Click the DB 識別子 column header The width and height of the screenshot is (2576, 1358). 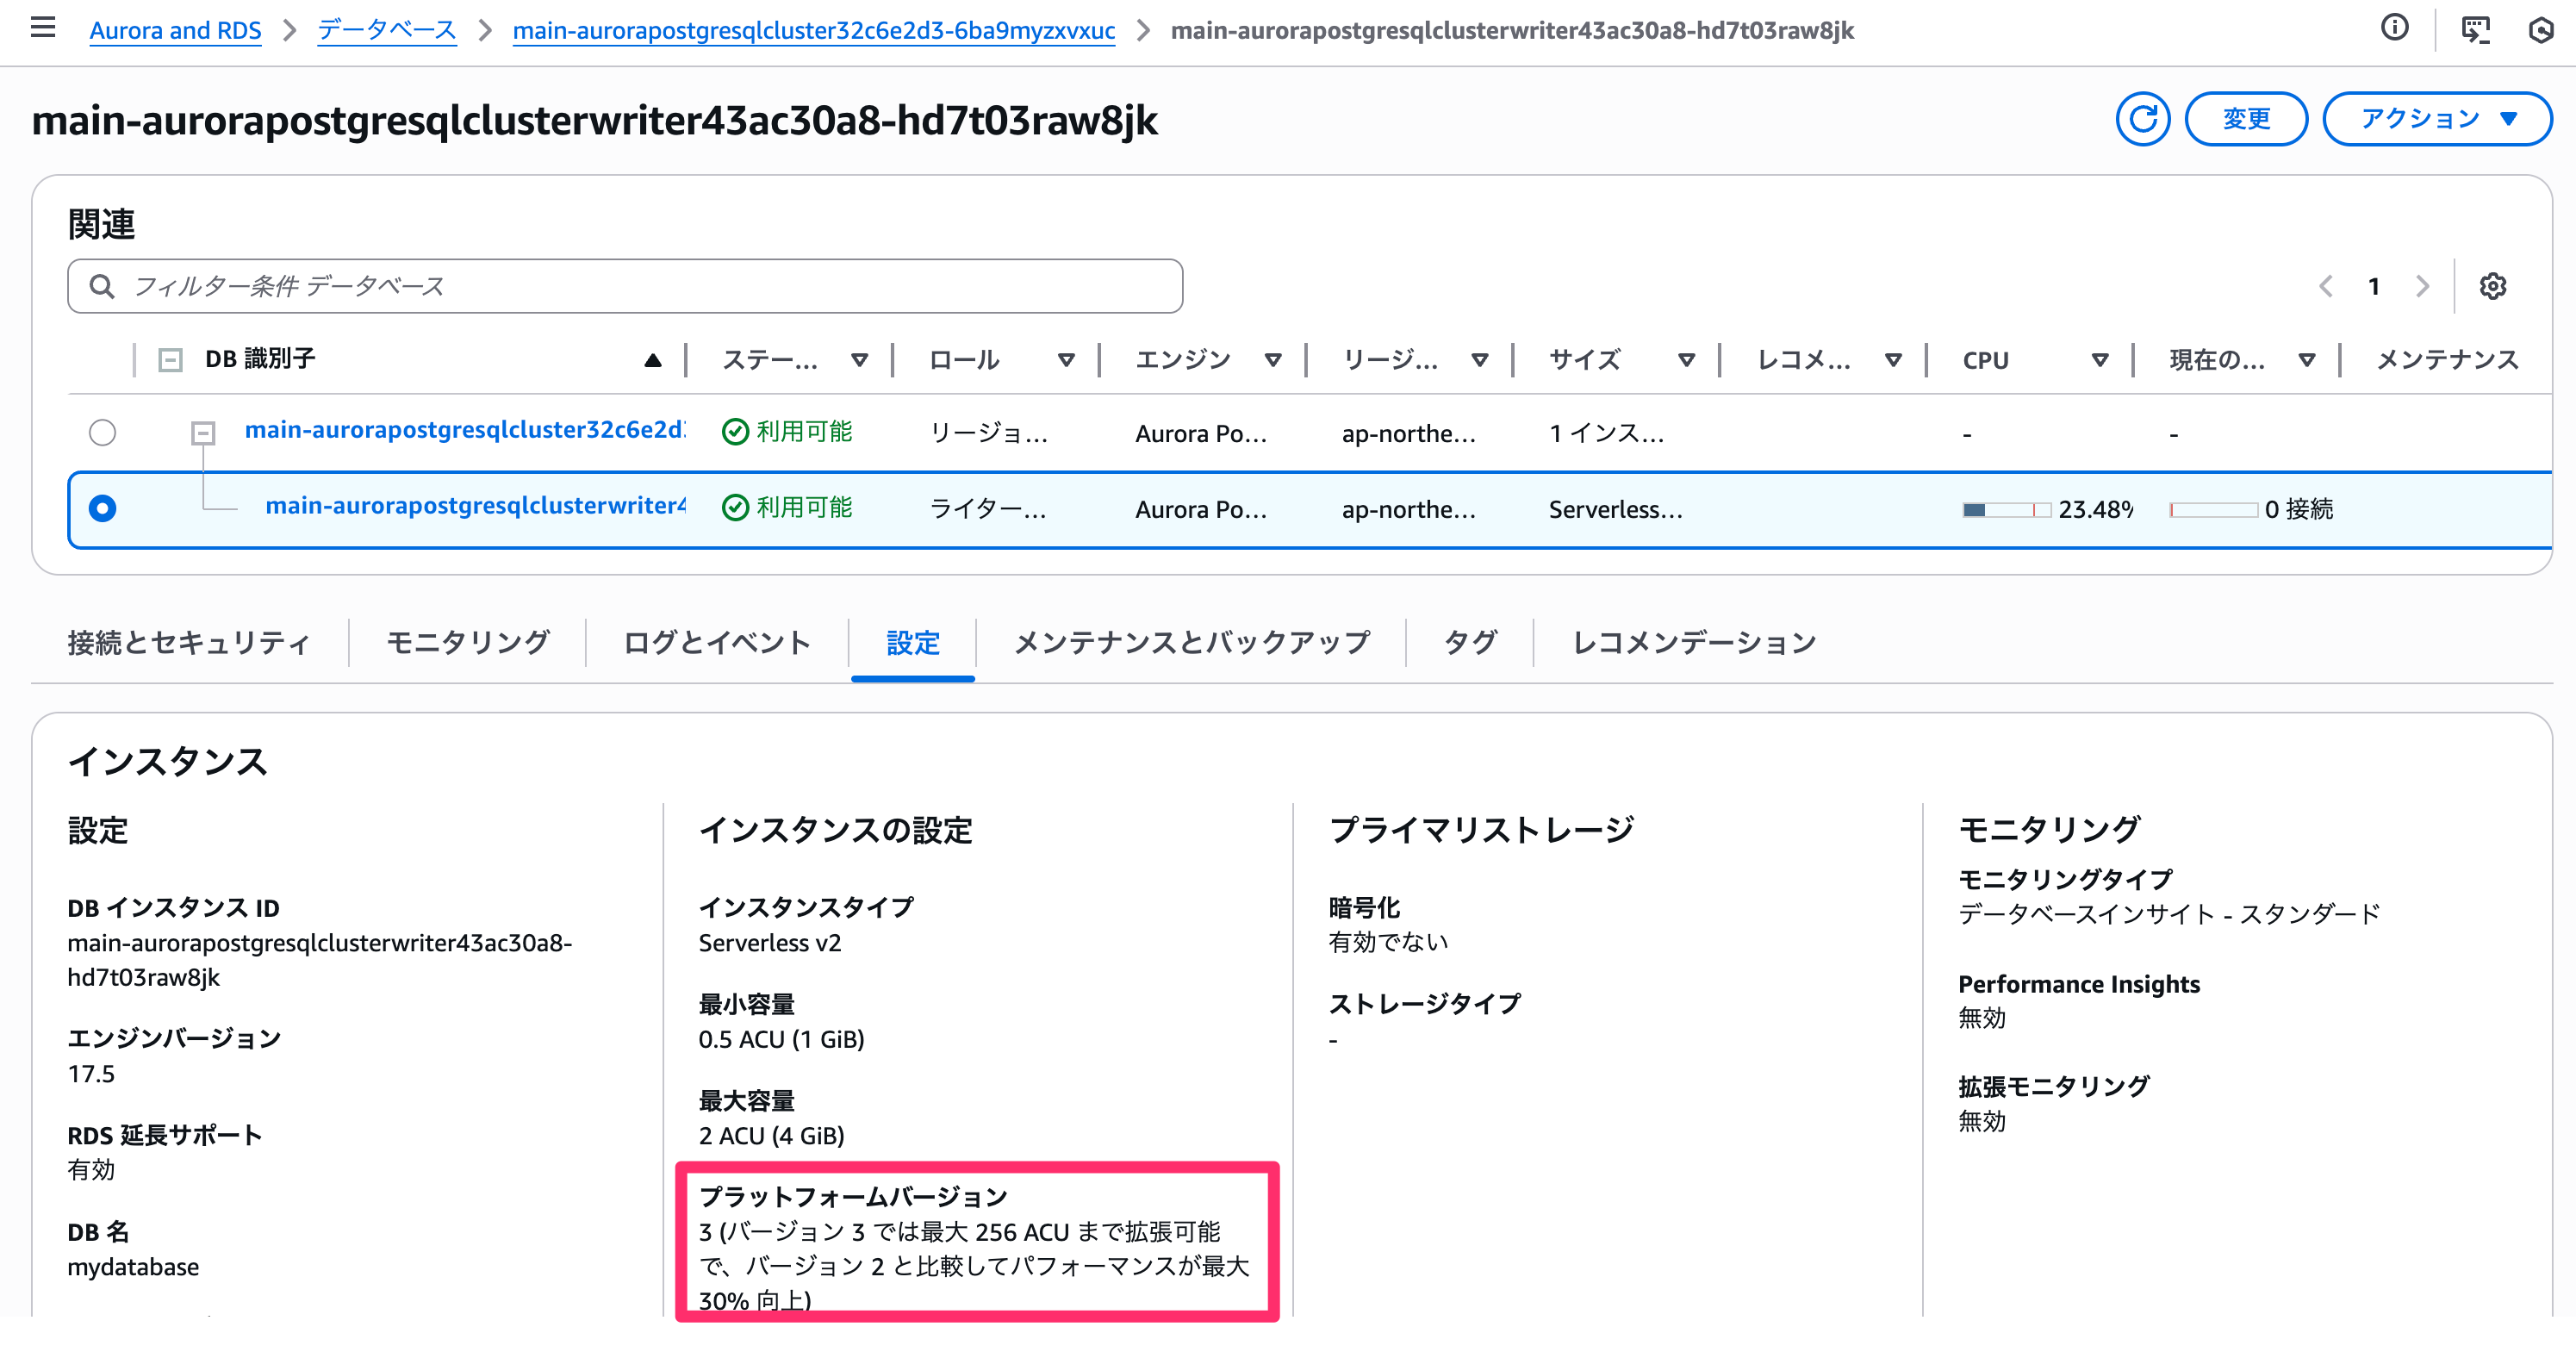pyautogui.click(x=260, y=359)
